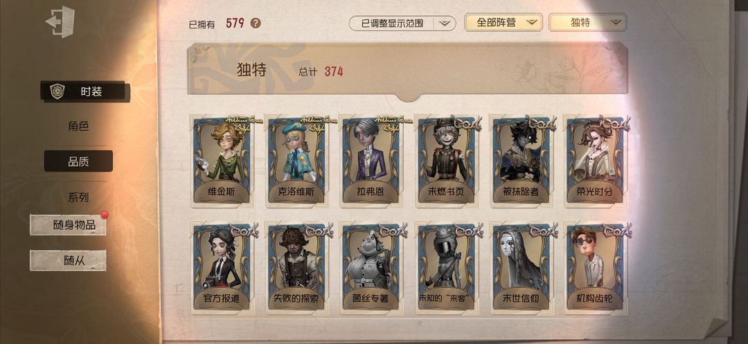This screenshot has height=344, width=748.
Task: Open the 末世信仰 costume card
Action: [521, 267]
